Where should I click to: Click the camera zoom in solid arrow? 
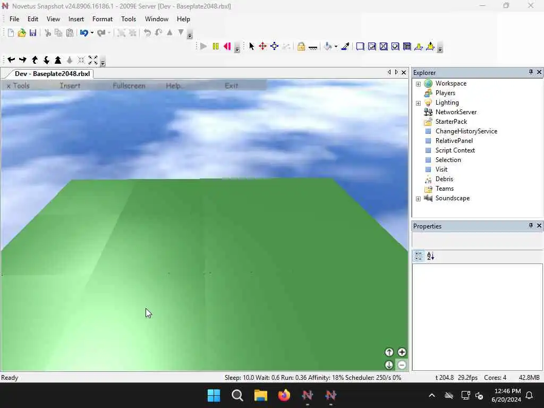[58, 60]
